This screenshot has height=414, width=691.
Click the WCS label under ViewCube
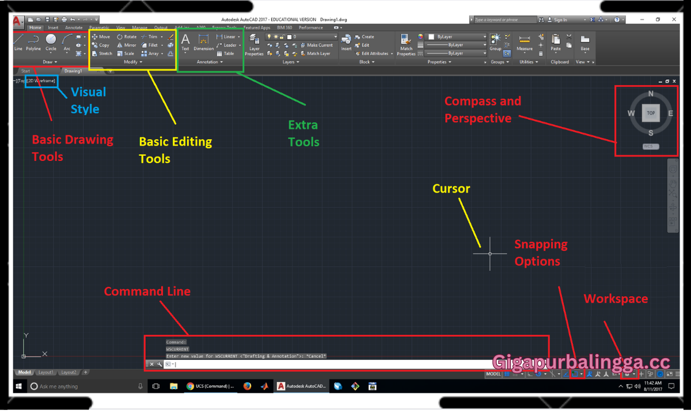[x=651, y=146]
